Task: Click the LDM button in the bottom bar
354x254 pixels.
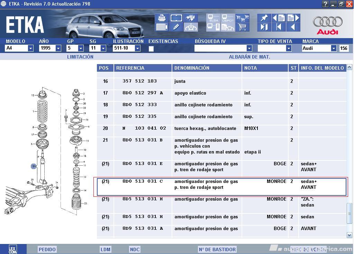Action: (106, 249)
